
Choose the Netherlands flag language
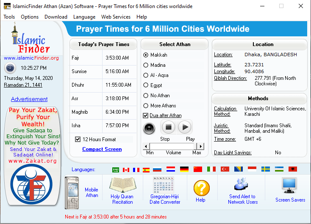tap(171, 169)
